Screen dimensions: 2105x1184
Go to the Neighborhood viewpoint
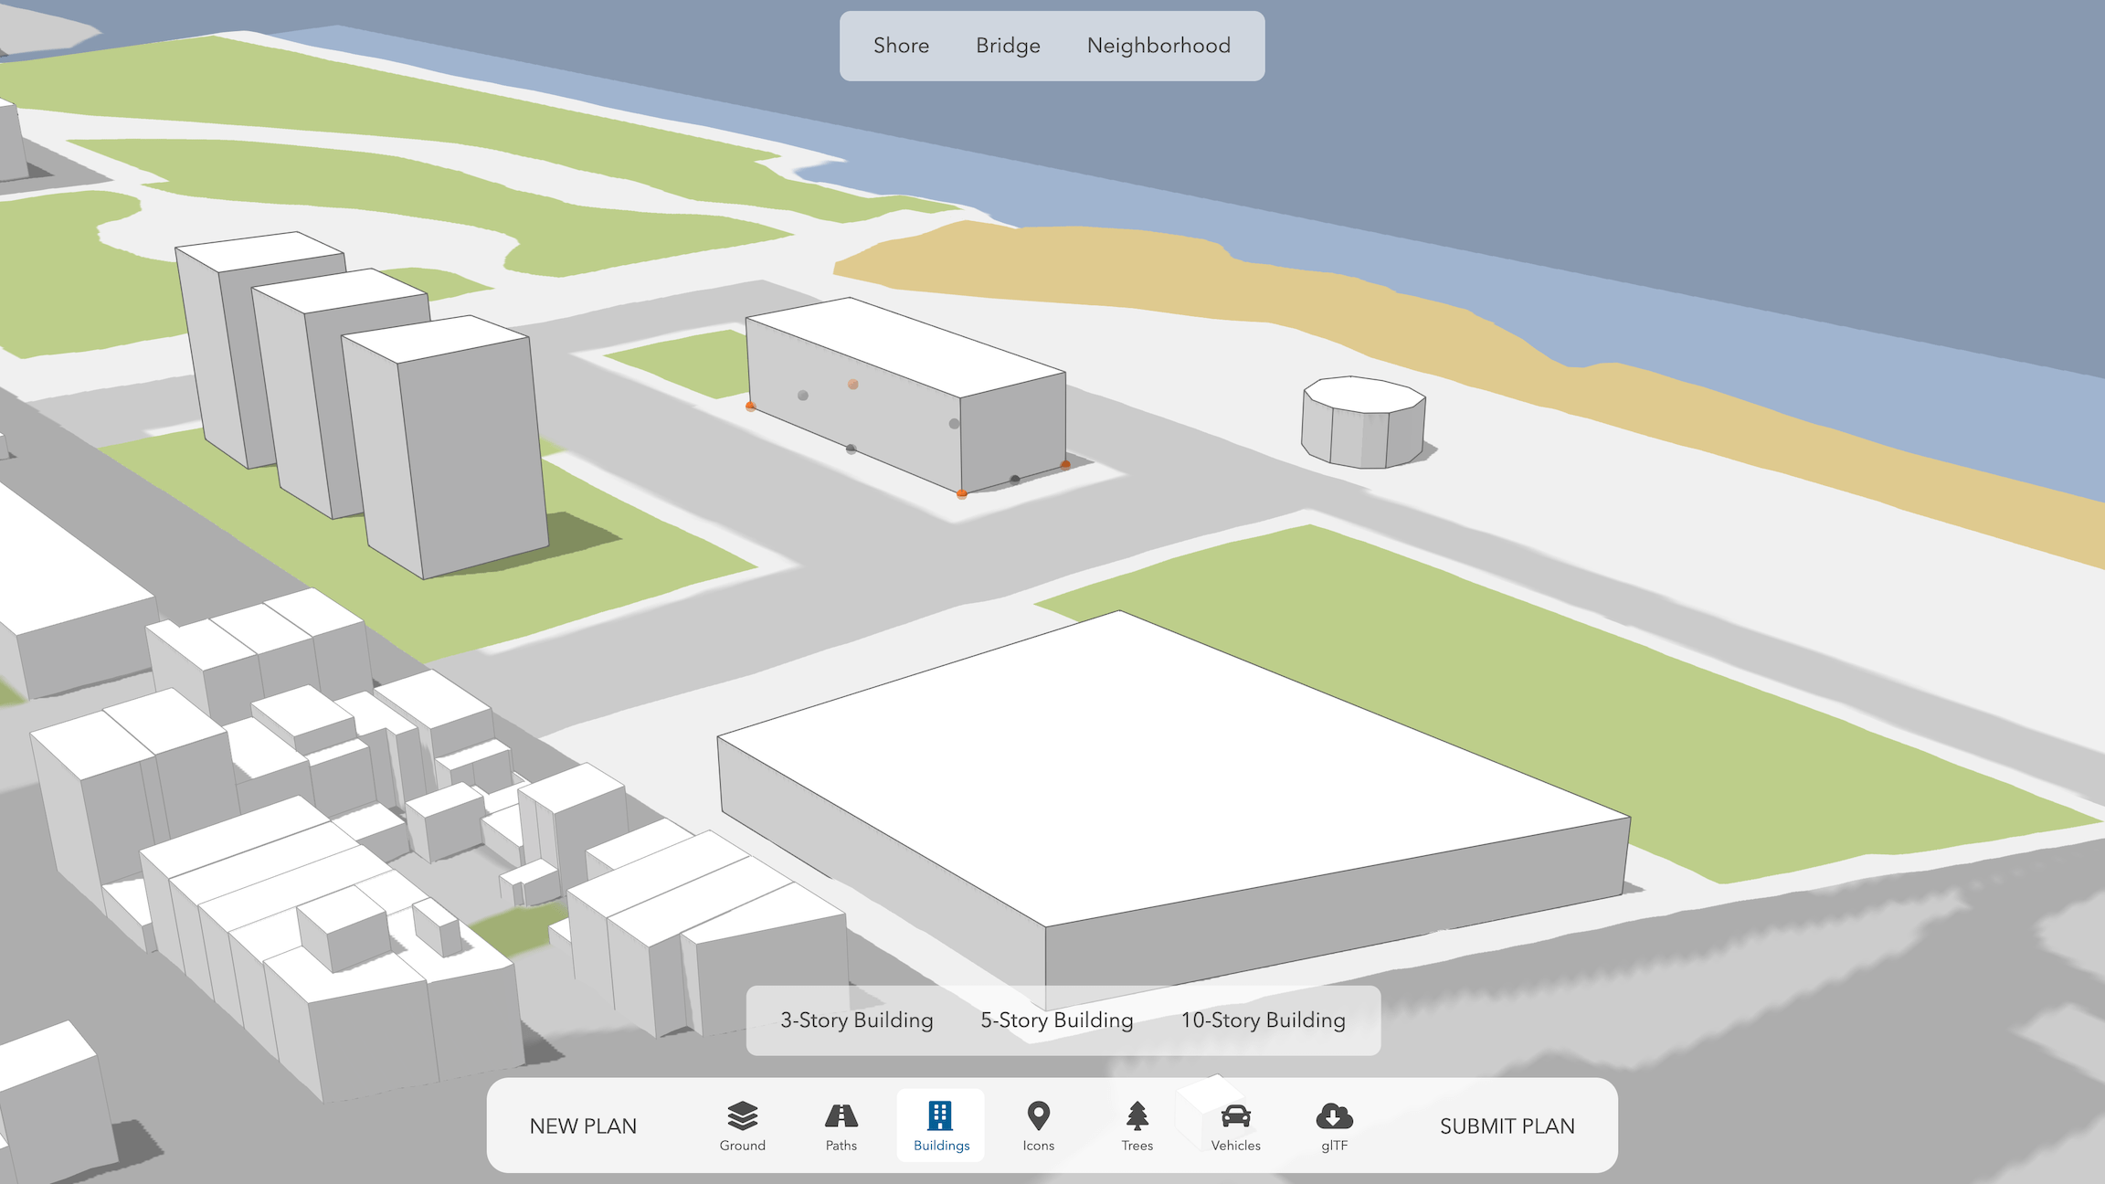[x=1158, y=46]
